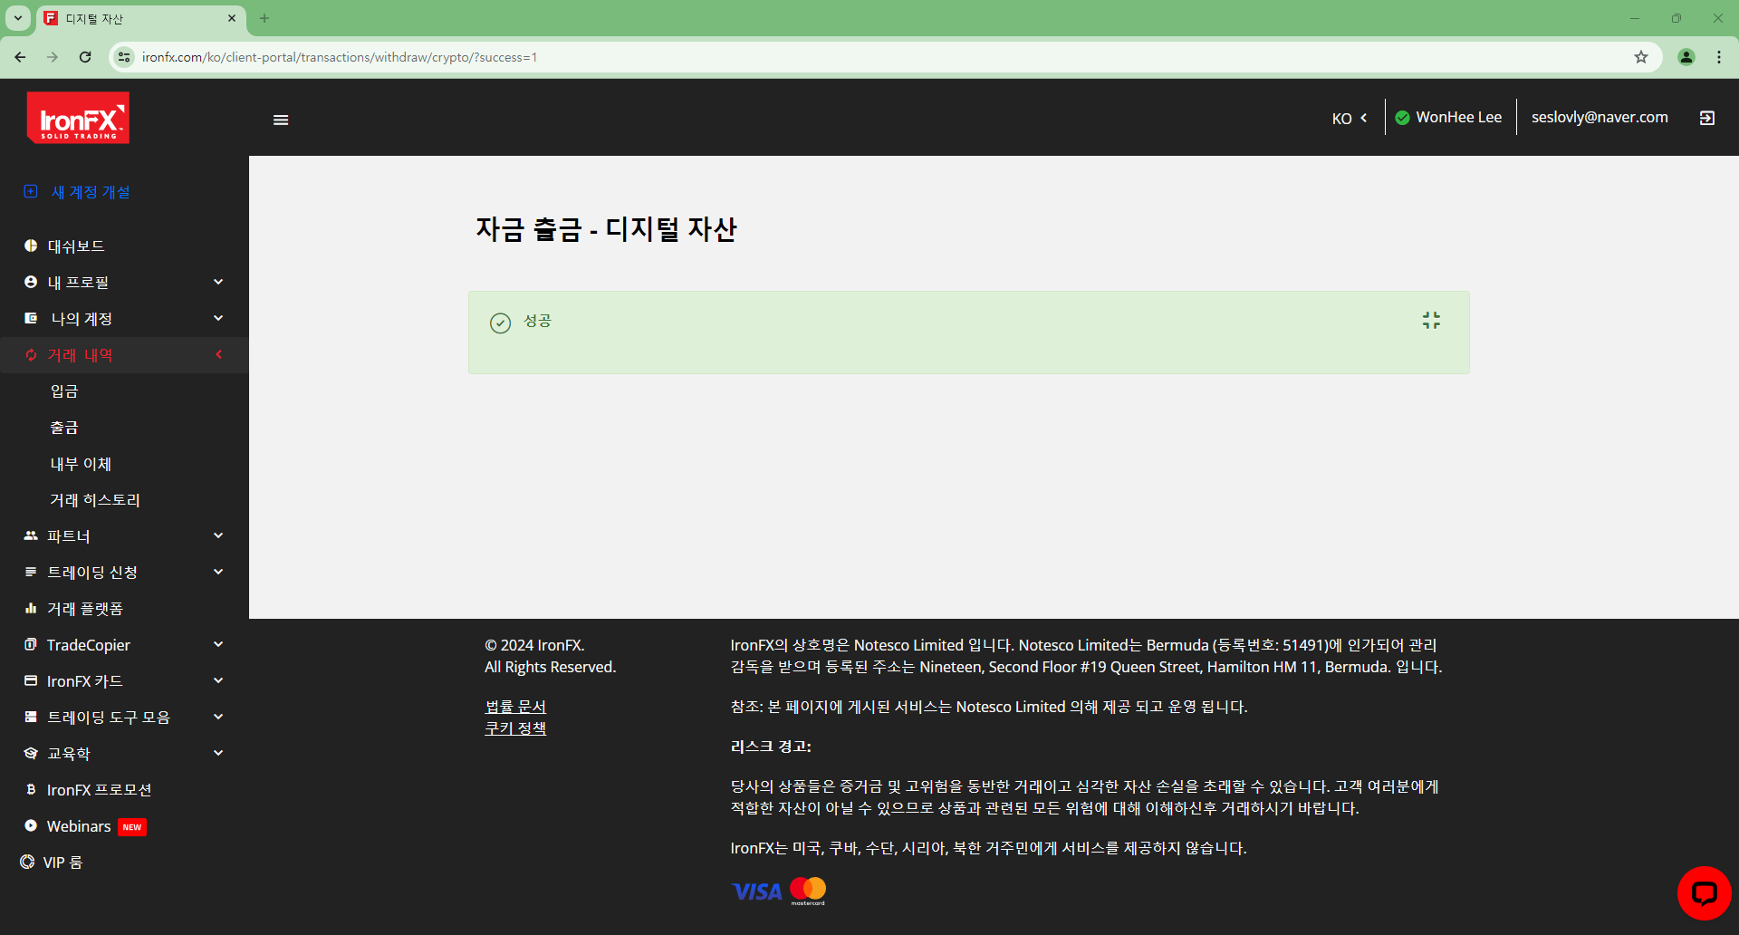Bookmark this page with the star icon
This screenshot has width=1739, height=935.
[x=1641, y=56]
